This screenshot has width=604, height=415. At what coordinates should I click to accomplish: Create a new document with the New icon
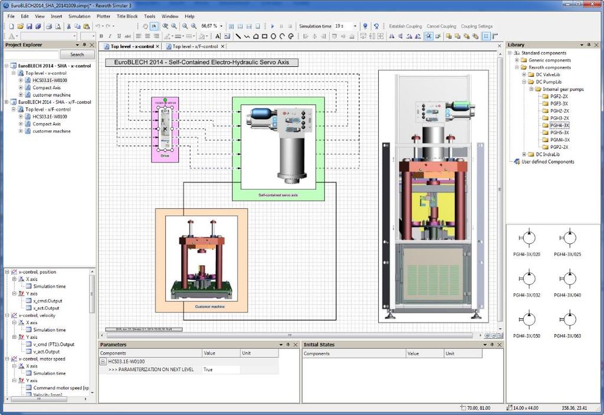[12, 26]
